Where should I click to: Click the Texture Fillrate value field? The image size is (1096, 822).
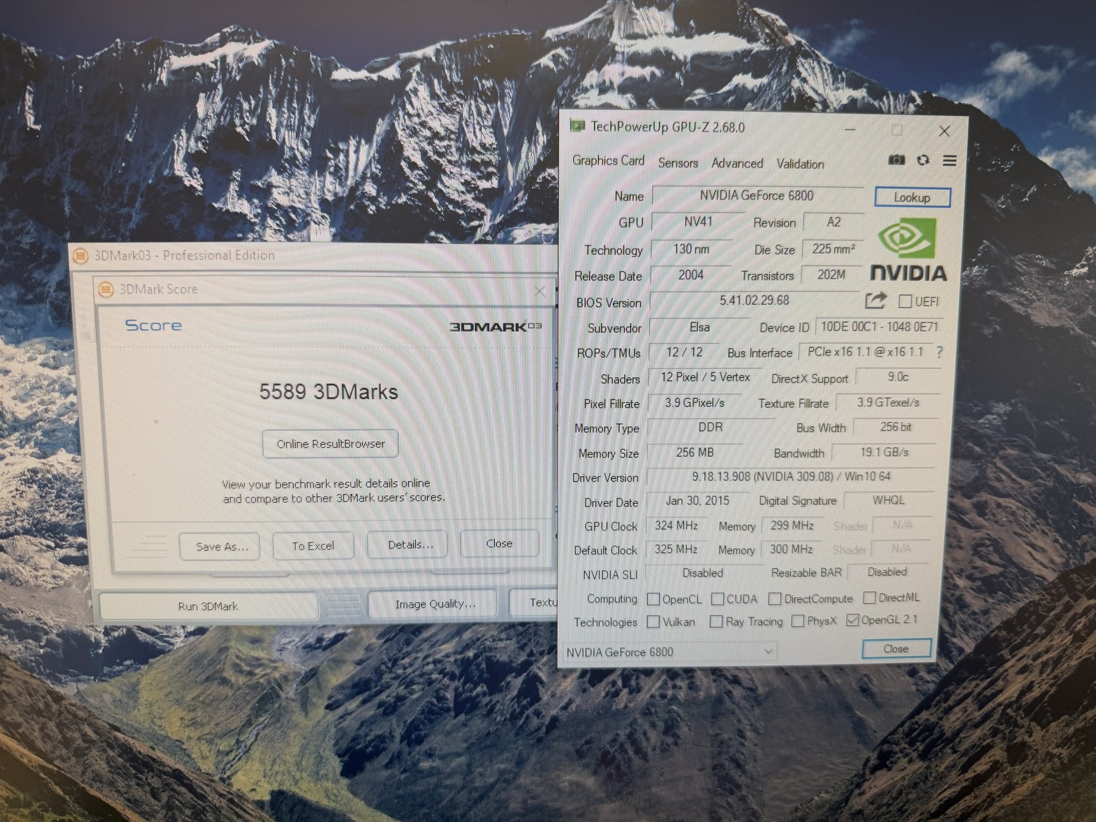888,402
